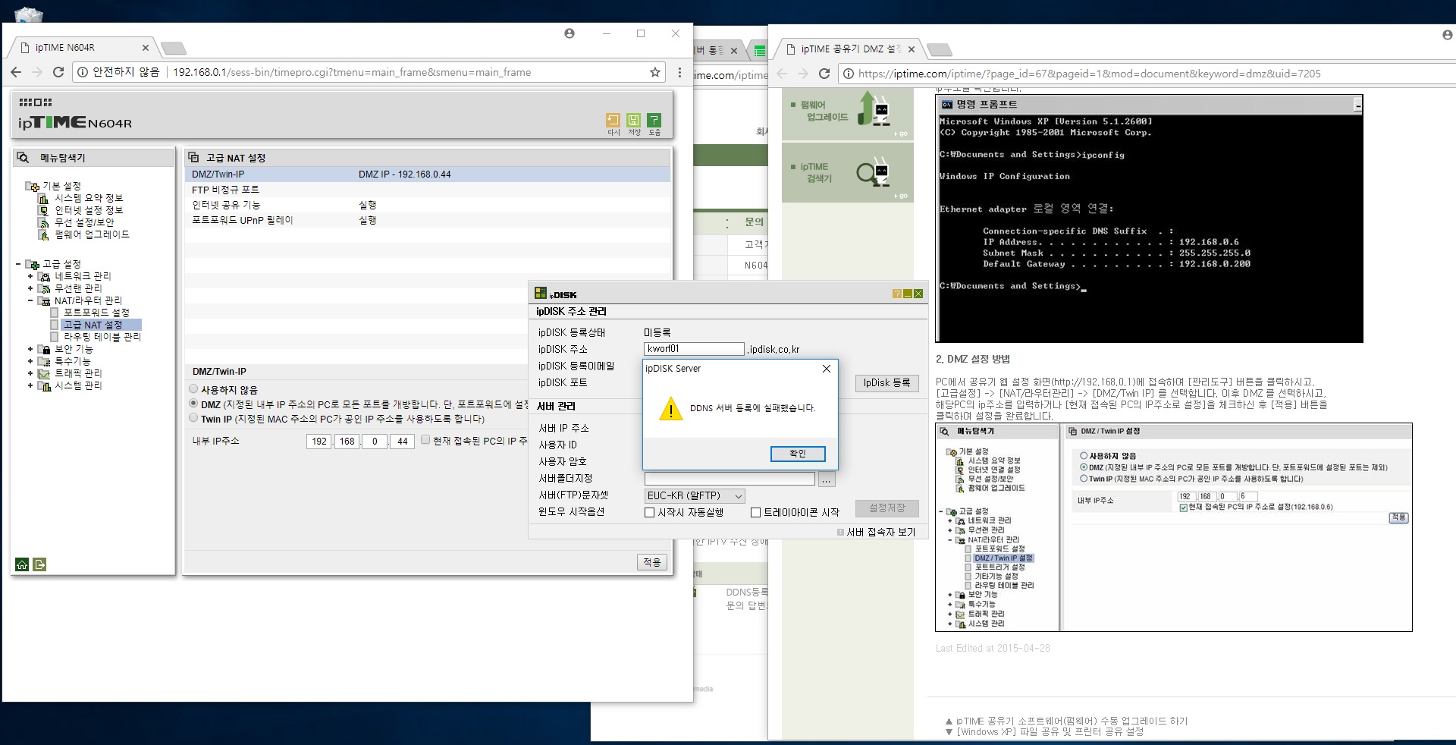Click the 확인 button in the ipDISK Server alert
The height and width of the screenshot is (745, 1456).
[x=798, y=454]
